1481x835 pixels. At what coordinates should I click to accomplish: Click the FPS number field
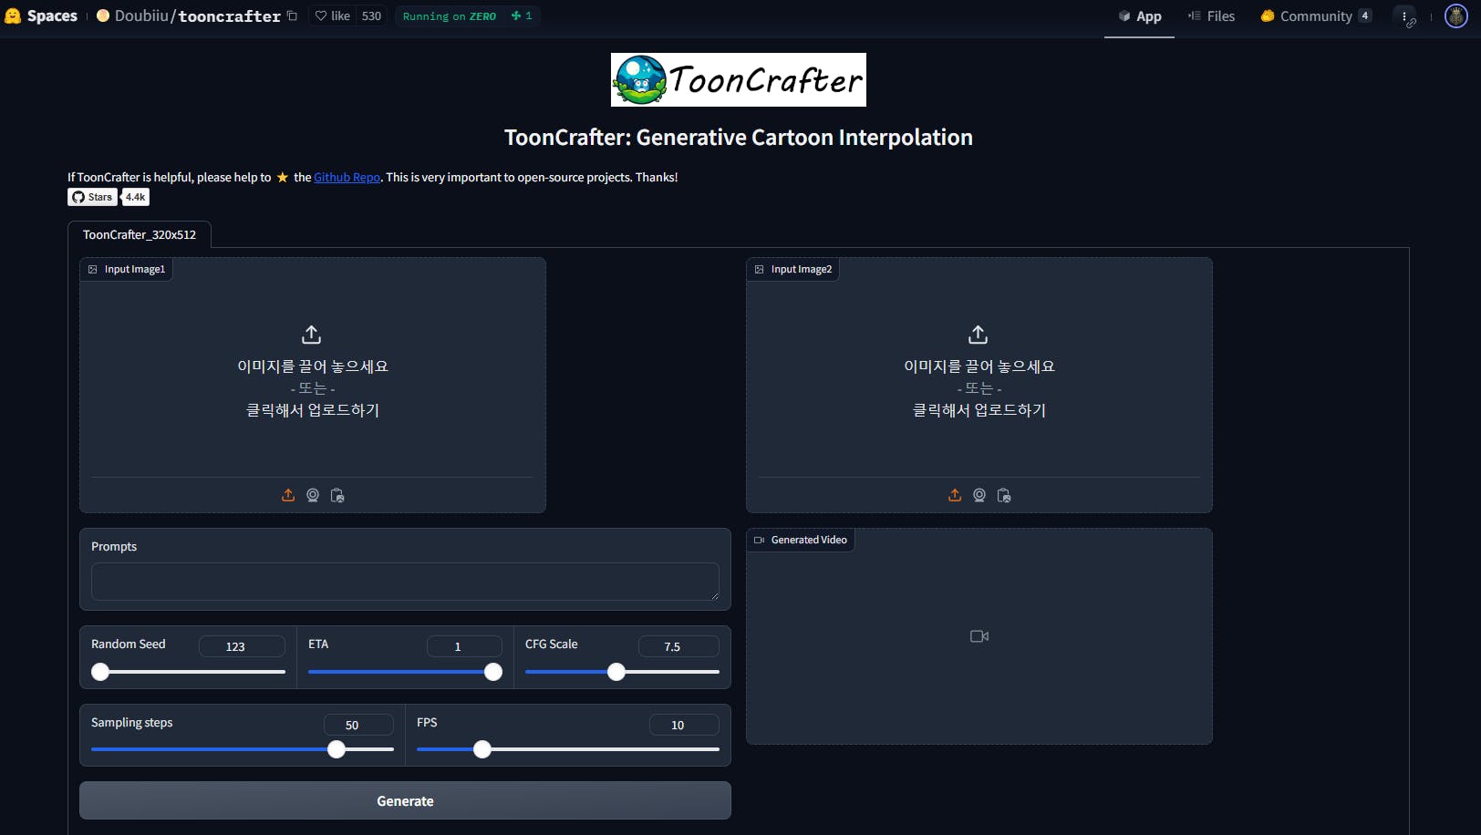684,725
